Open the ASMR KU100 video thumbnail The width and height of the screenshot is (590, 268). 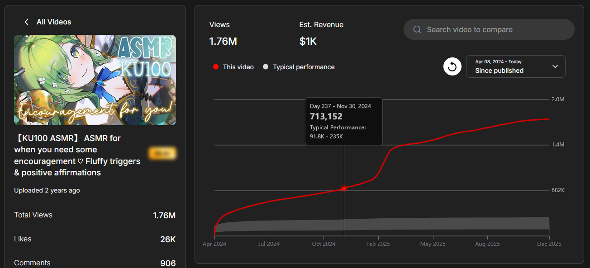pos(95,80)
